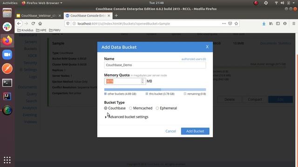Open the volume indicator

[283, 3]
